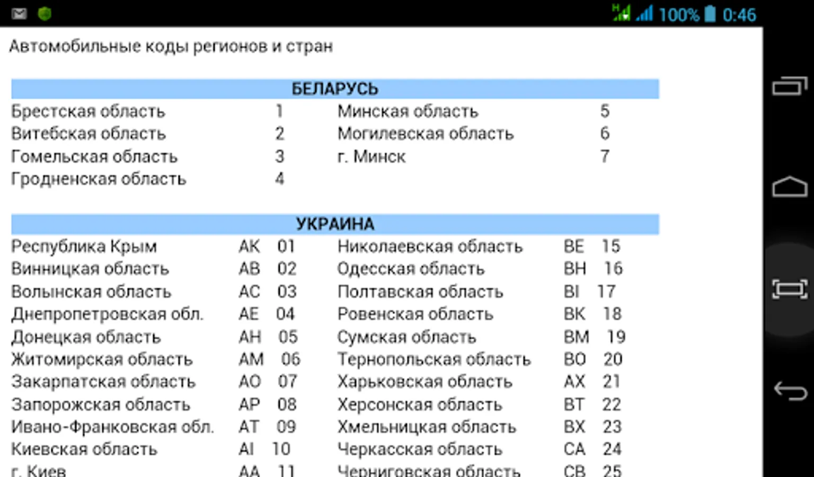814x477 pixels.
Task: Tap the home navigation icon
Action: (790, 186)
